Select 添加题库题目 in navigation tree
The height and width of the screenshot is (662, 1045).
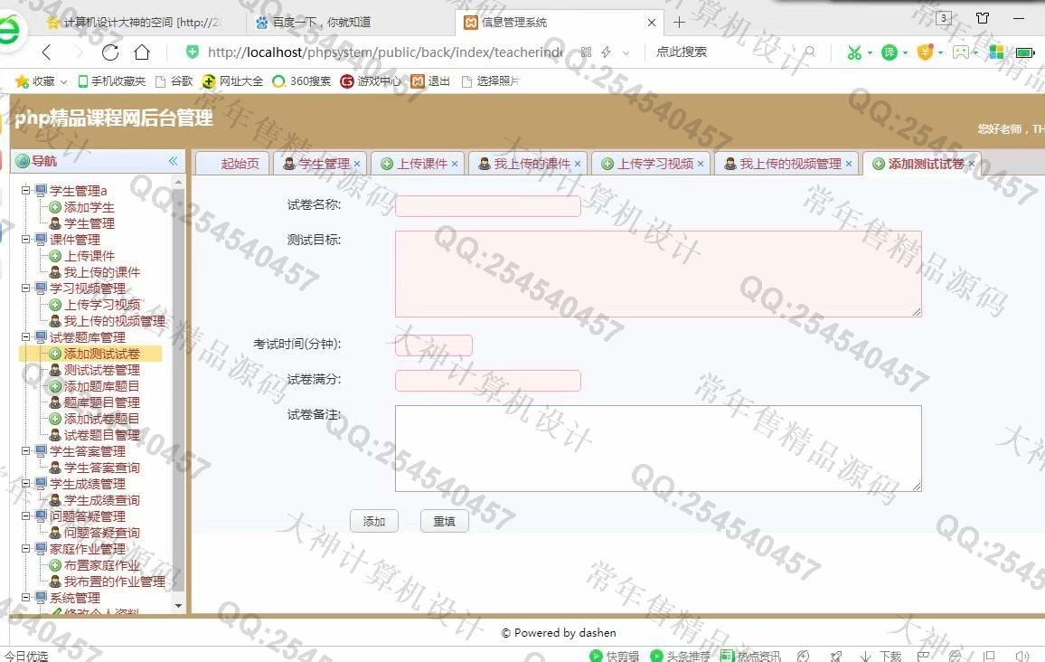point(102,386)
